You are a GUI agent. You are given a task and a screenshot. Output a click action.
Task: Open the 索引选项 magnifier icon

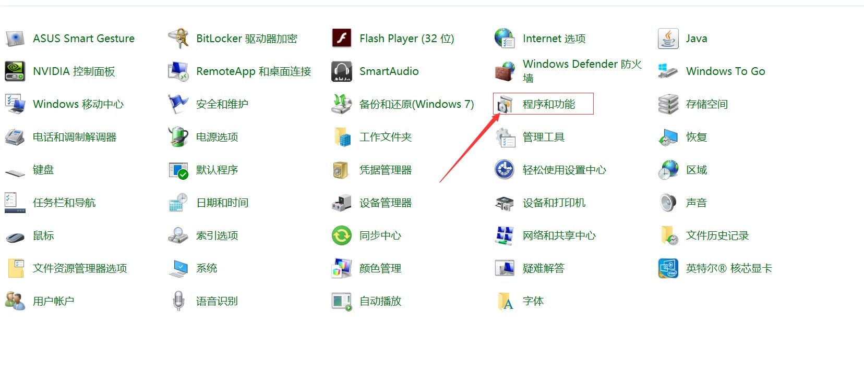click(178, 235)
